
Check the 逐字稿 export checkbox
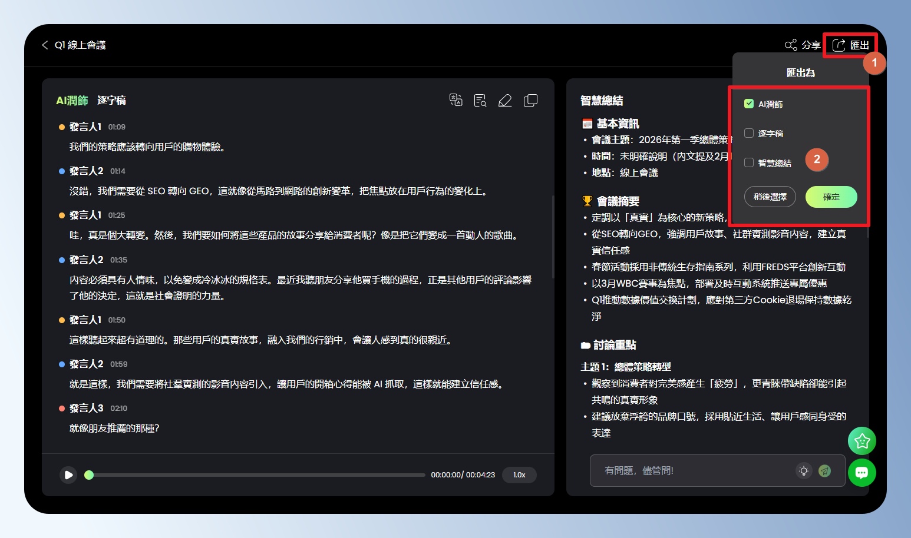[749, 134]
